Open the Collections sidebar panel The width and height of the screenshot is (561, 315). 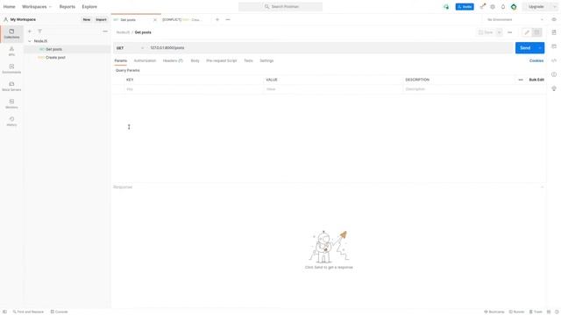point(11,34)
